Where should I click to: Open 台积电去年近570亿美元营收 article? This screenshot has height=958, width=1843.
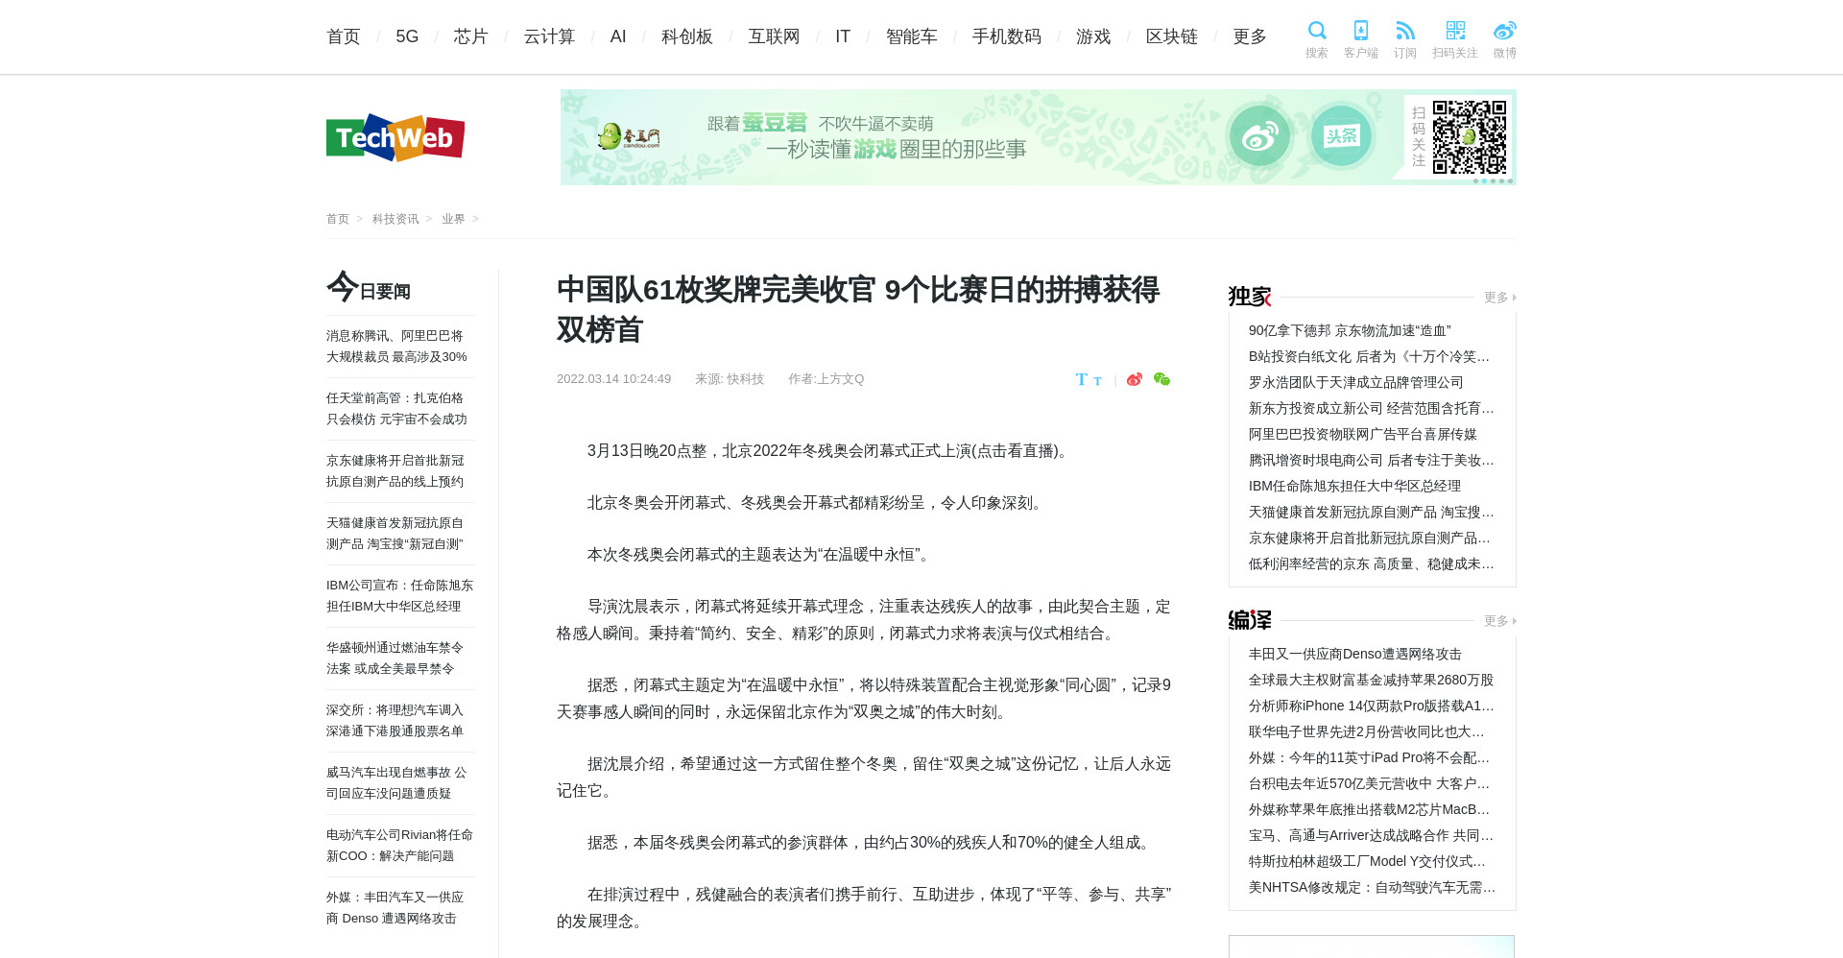pos(1370,783)
